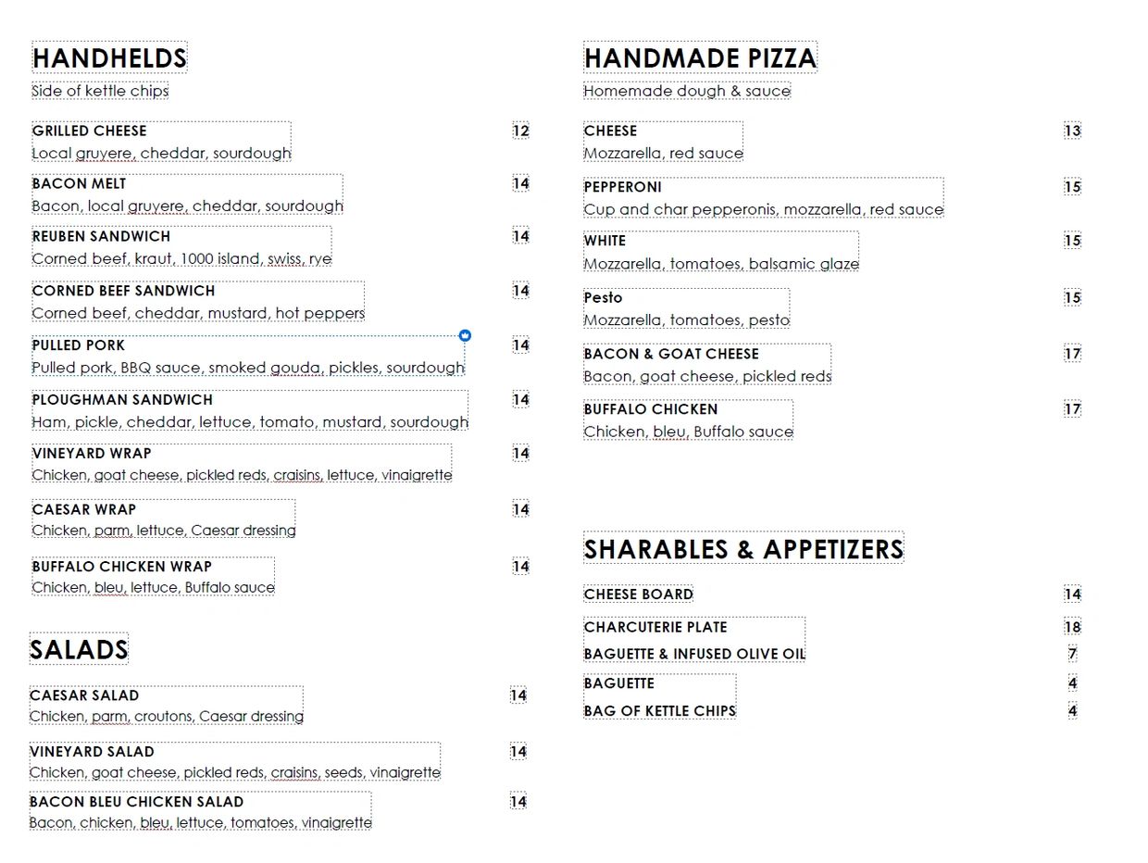Select the HANDHELDS heading text box
Screen dimensions: 1148x863
coord(109,58)
